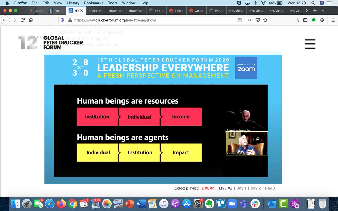Show site security padlock info
The height and width of the screenshot is (211, 338).
tap(70, 20)
